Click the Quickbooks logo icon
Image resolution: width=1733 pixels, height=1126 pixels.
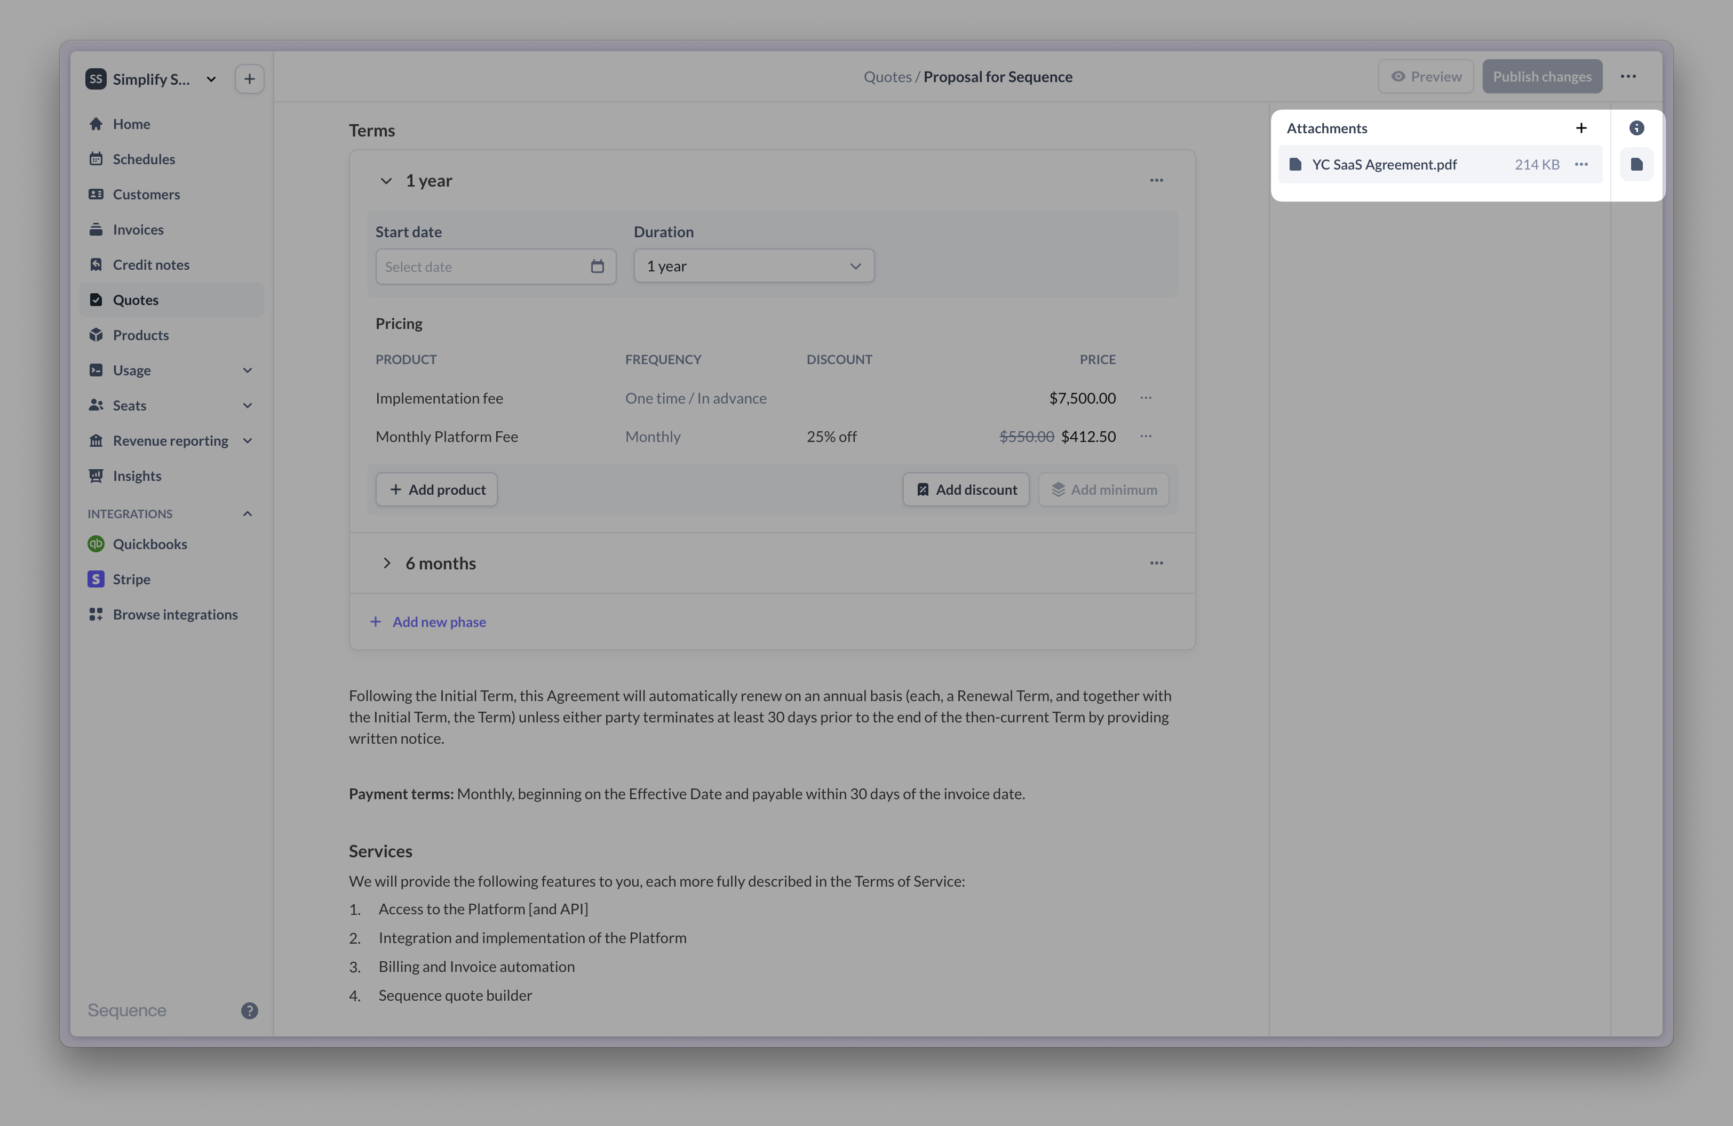click(96, 544)
